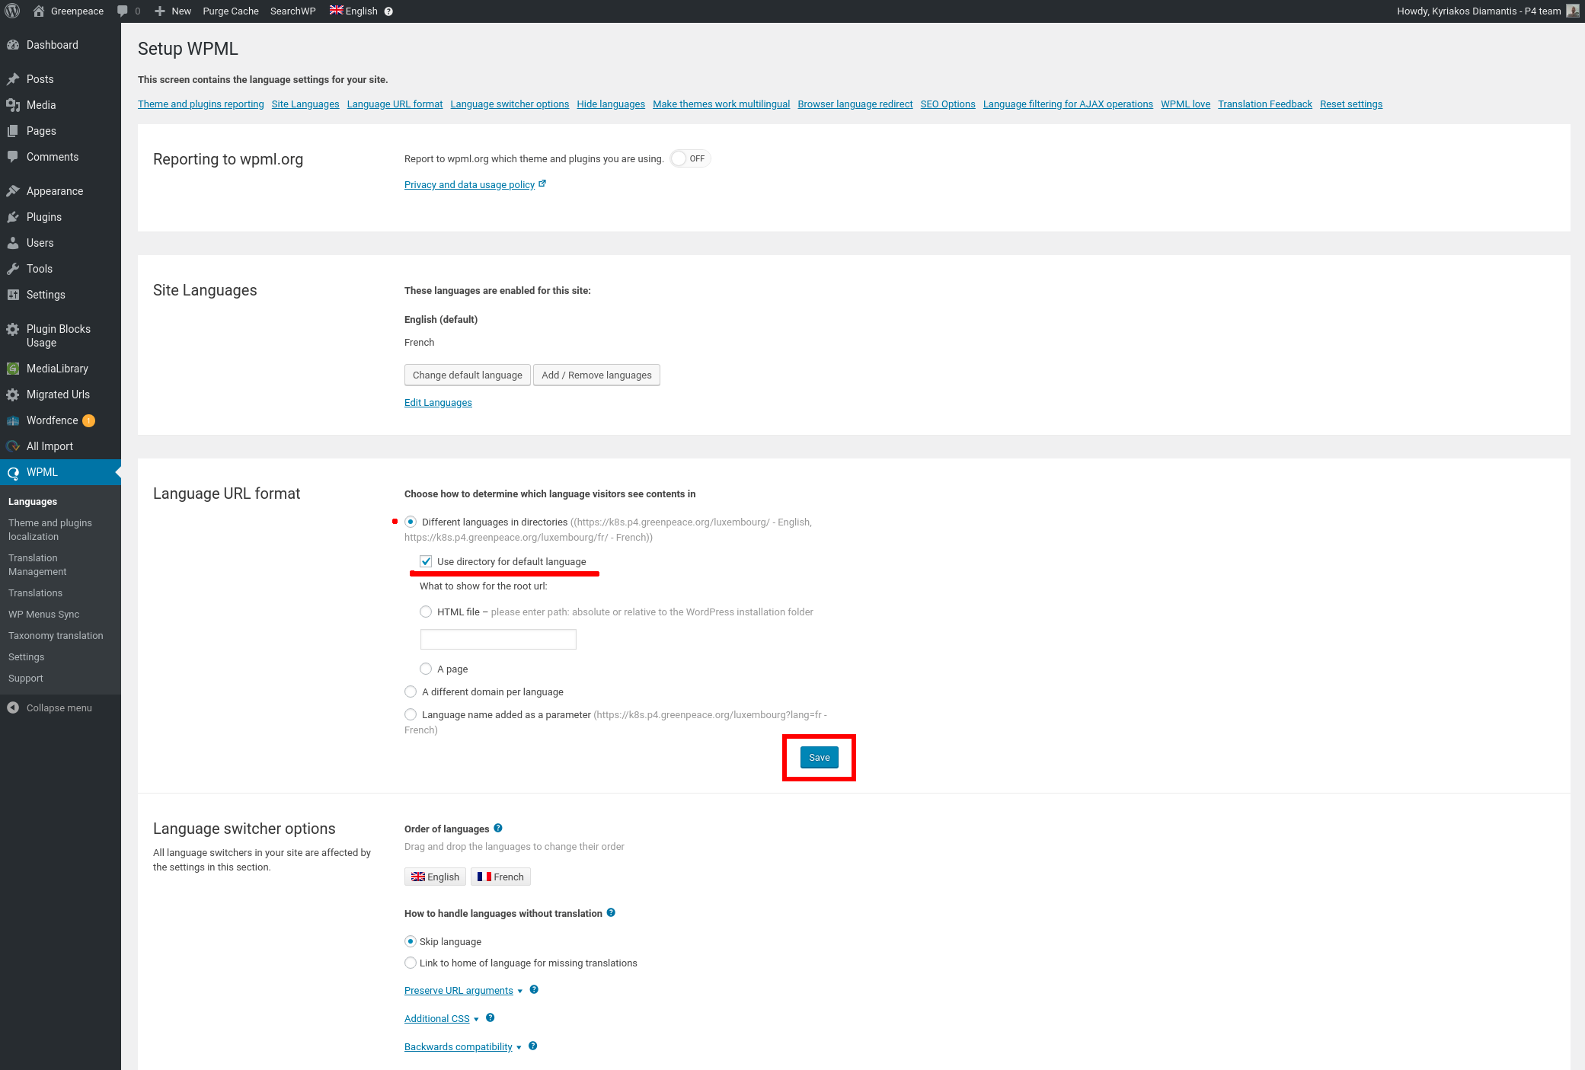
Task: Select Language name added as a parameter
Action: click(x=411, y=714)
